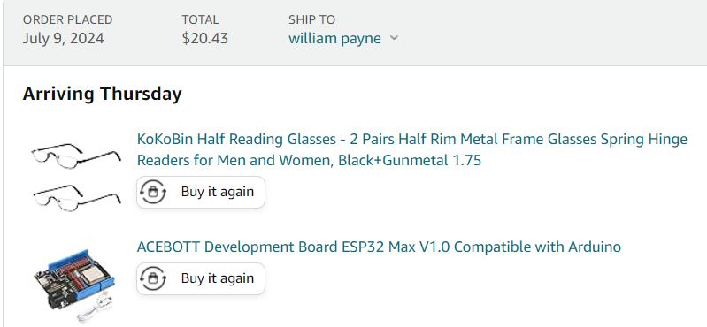The width and height of the screenshot is (707, 327).
Task: Click the Arriving Thursday heading
Action: point(103,94)
